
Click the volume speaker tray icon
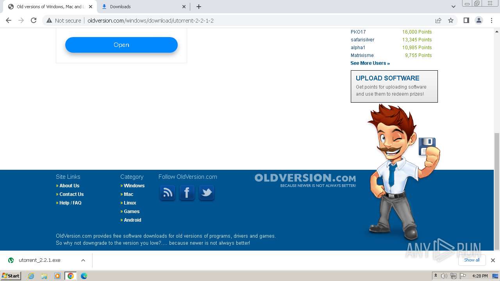(444, 276)
